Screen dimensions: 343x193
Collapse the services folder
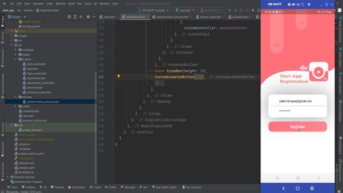(16, 96)
